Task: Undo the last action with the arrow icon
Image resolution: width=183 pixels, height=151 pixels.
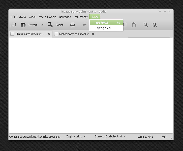Action: (85, 25)
